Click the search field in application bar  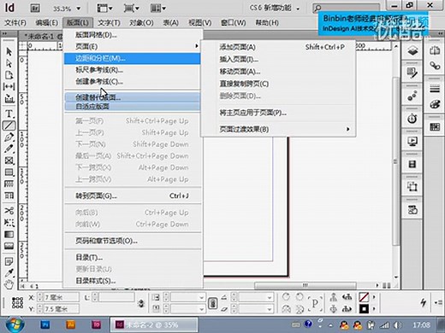[347, 8]
